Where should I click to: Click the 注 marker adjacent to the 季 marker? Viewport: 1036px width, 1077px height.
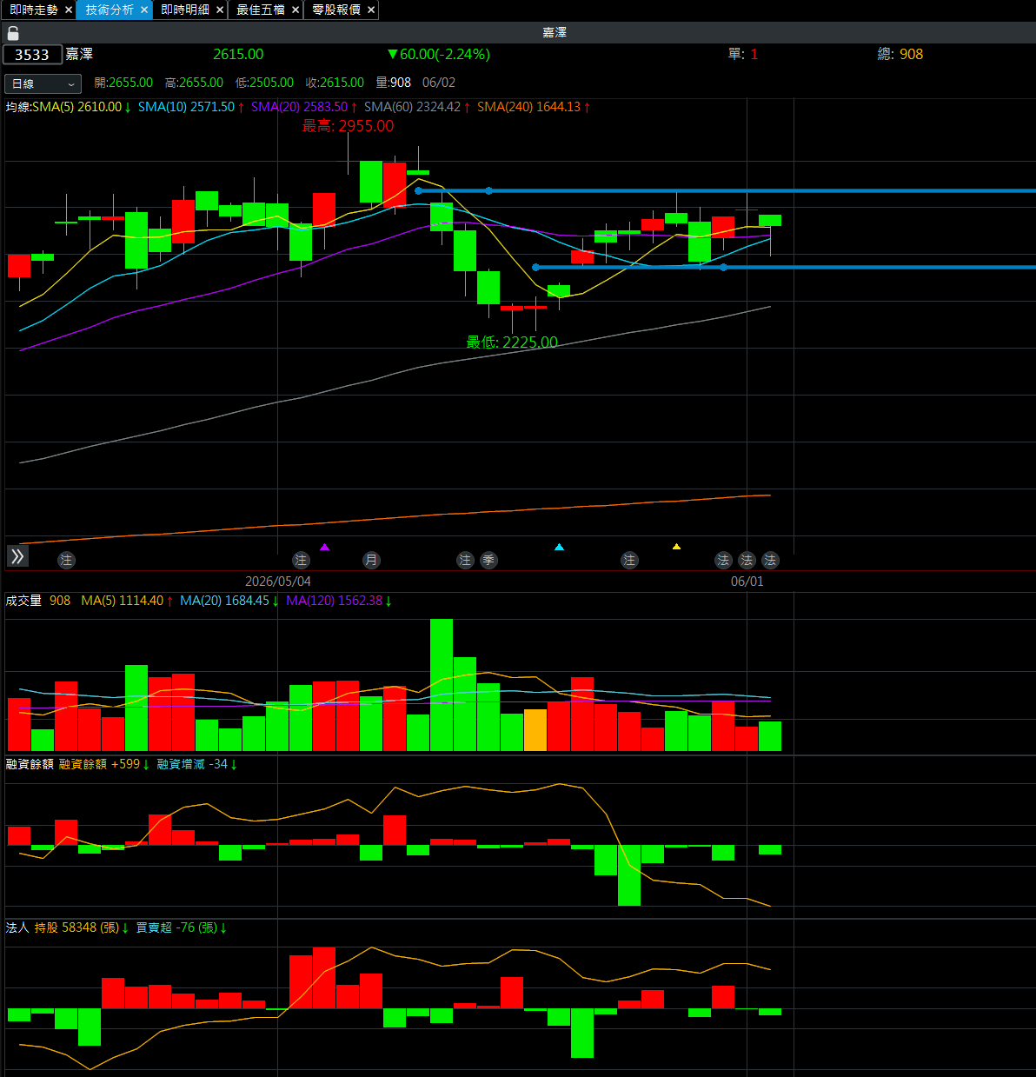pos(465,561)
